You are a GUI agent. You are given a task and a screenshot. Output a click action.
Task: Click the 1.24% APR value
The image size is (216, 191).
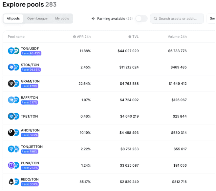pyautogui.click(x=86, y=165)
